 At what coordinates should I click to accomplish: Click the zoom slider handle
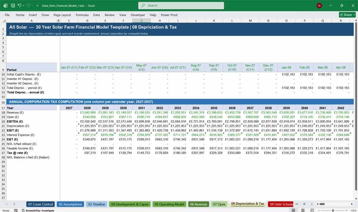[333, 210]
